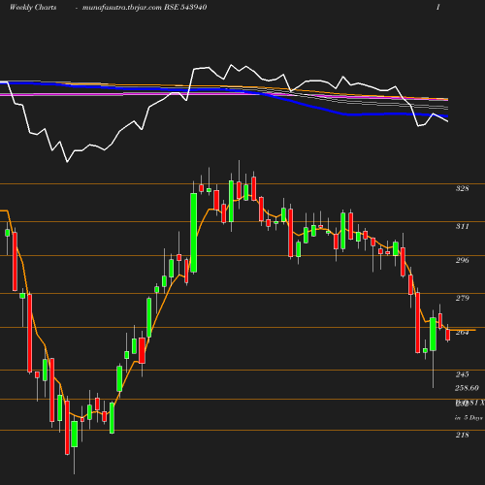Viewport: 485px width, 485px height.
Task: Select the 245 price level label
Action: click(x=462, y=374)
